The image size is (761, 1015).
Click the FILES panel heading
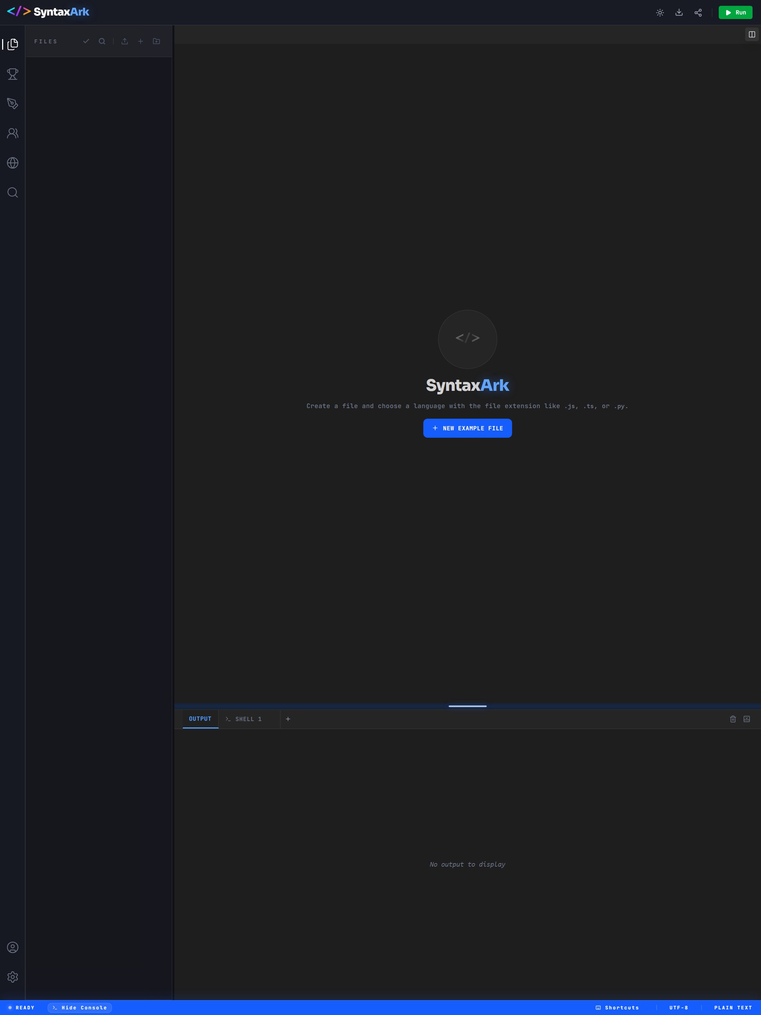pos(46,41)
